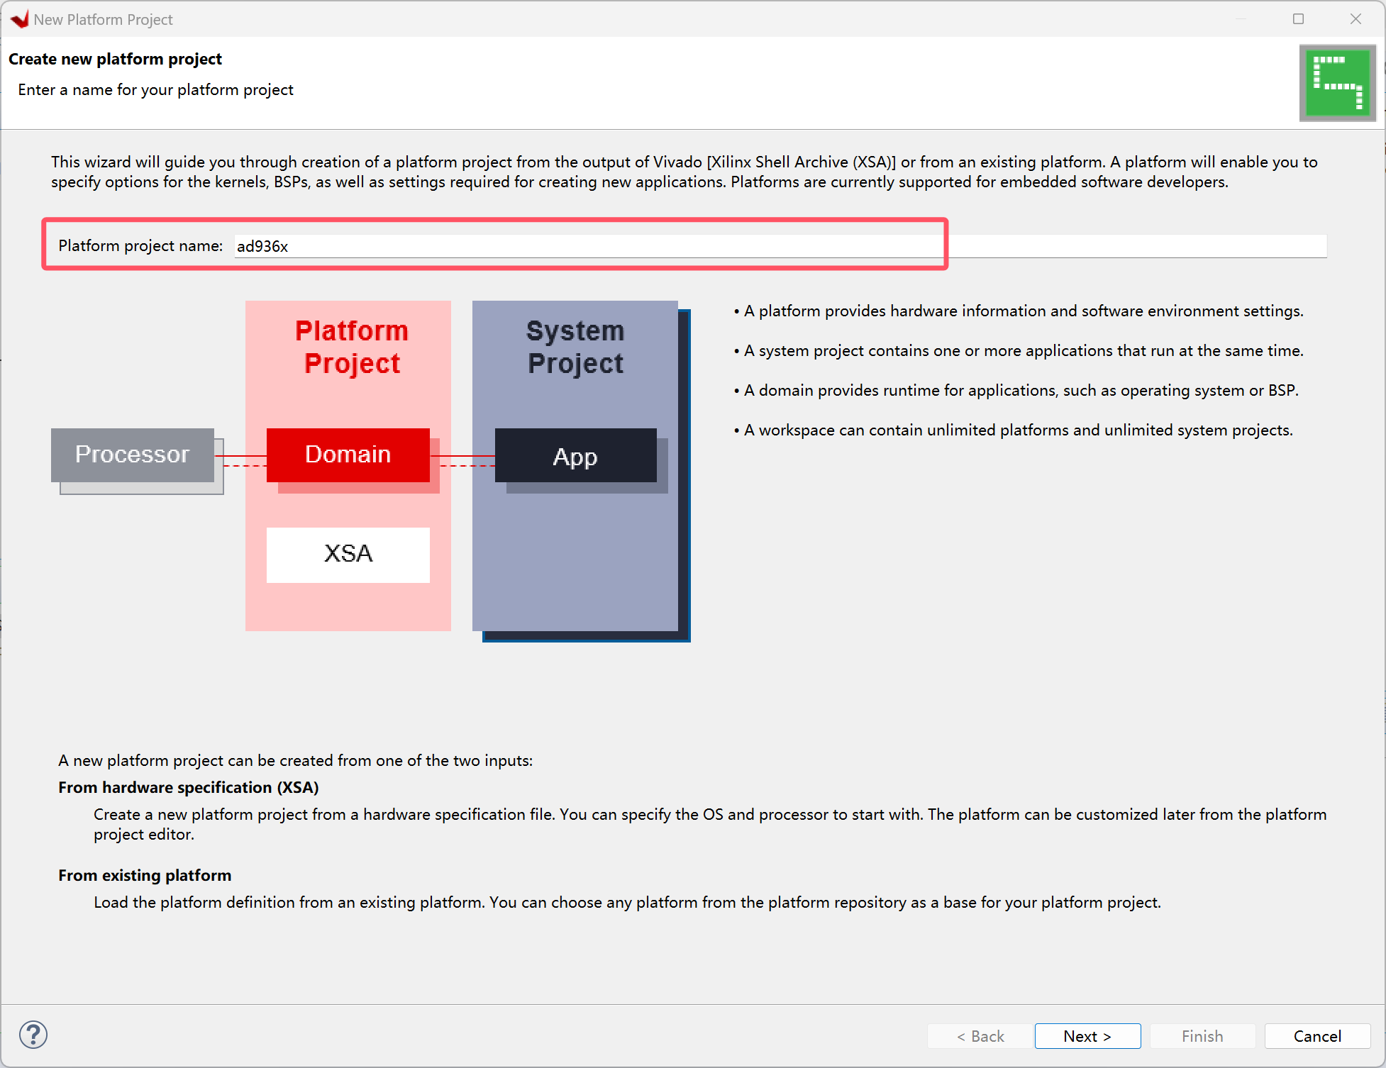Viewport: 1386px width, 1068px height.
Task: Click bullet text about system project applications
Action: tap(1019, 351)
